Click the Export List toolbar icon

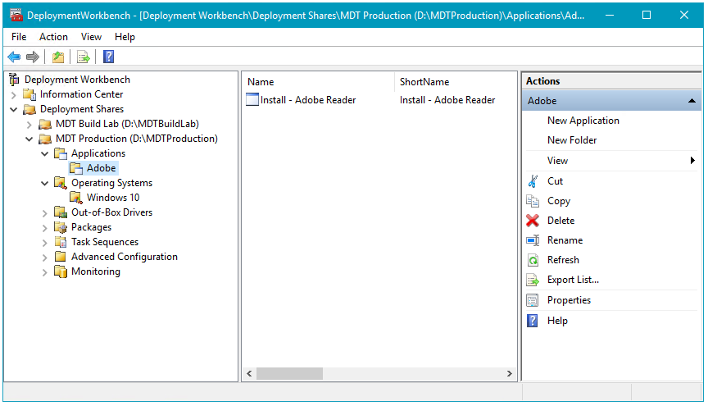[83, 57]
